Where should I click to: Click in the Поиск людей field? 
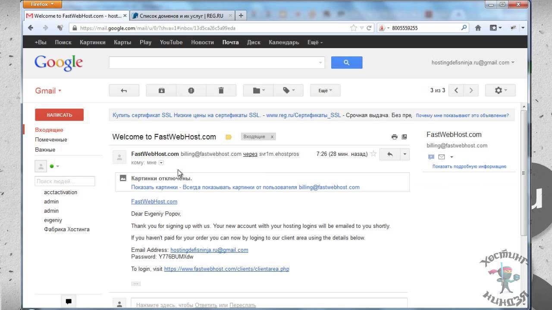point(65,181)
